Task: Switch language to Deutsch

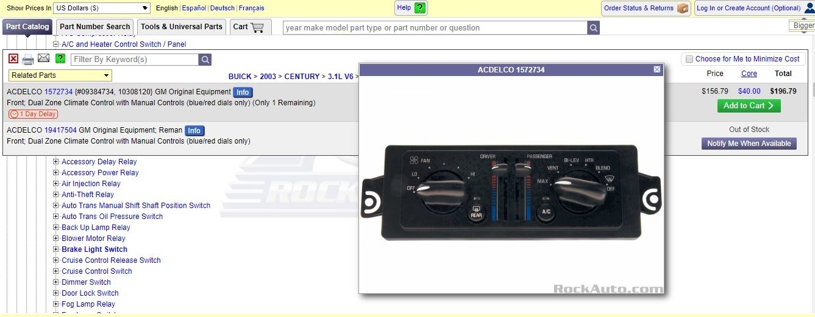Action: (222, 8)
